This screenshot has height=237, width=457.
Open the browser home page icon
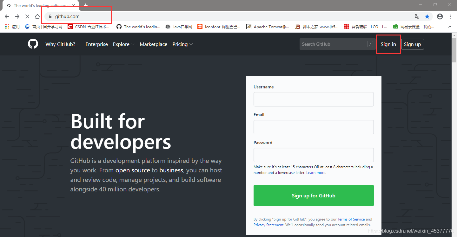[x=37, y=16]
